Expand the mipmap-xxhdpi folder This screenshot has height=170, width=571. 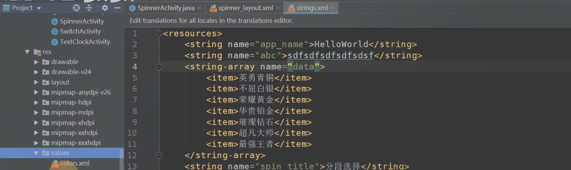pyautogui.click(x=37, y=133)
